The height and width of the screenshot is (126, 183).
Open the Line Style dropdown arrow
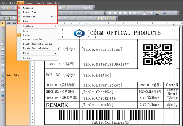pyautogui.click(x=175, y=13)
